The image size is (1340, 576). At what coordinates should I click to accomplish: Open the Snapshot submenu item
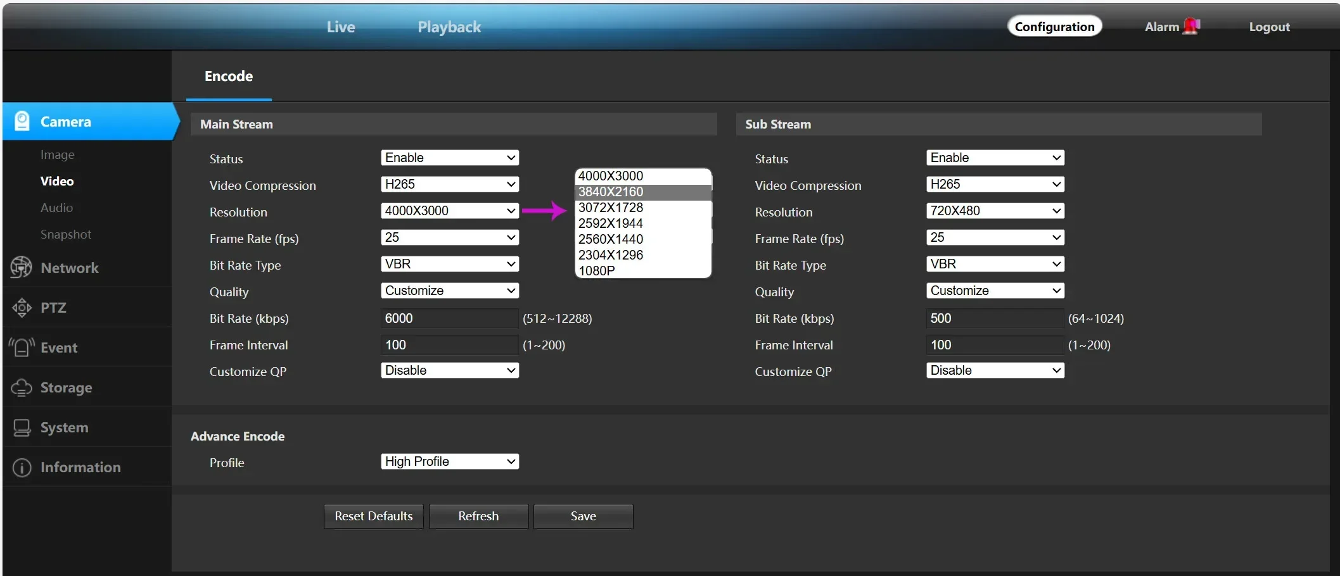[x=66, y=234]
